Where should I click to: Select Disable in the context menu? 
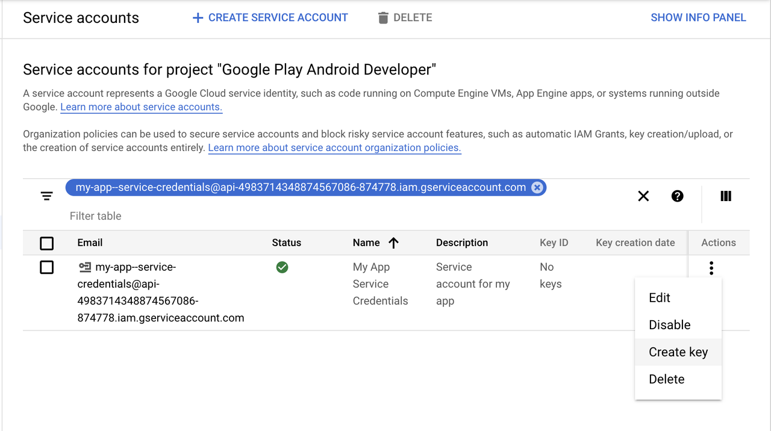coord(669,325)
